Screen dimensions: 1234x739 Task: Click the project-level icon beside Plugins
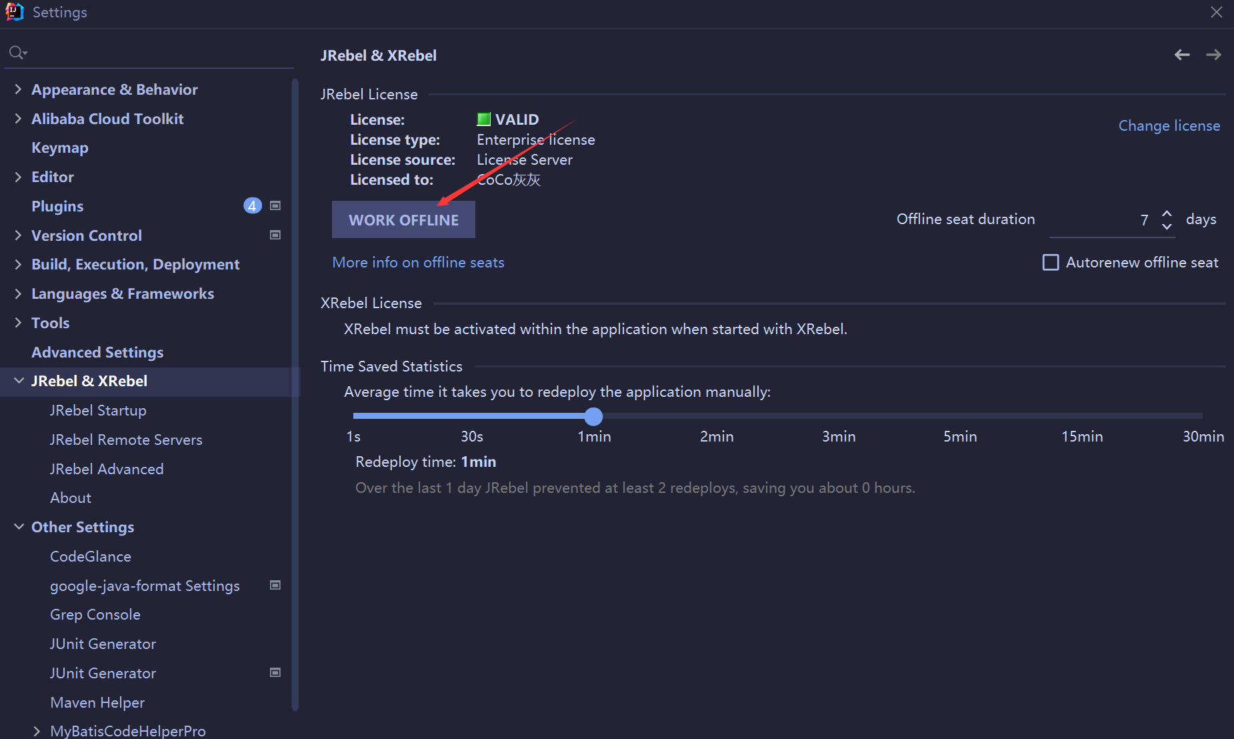point(275,205)
